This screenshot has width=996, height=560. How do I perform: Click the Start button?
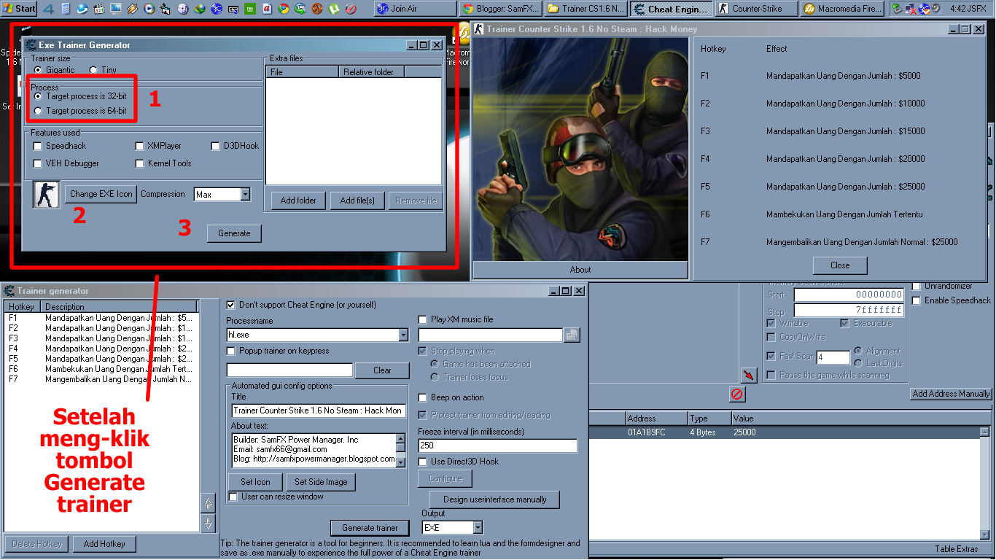pos(19,9)
